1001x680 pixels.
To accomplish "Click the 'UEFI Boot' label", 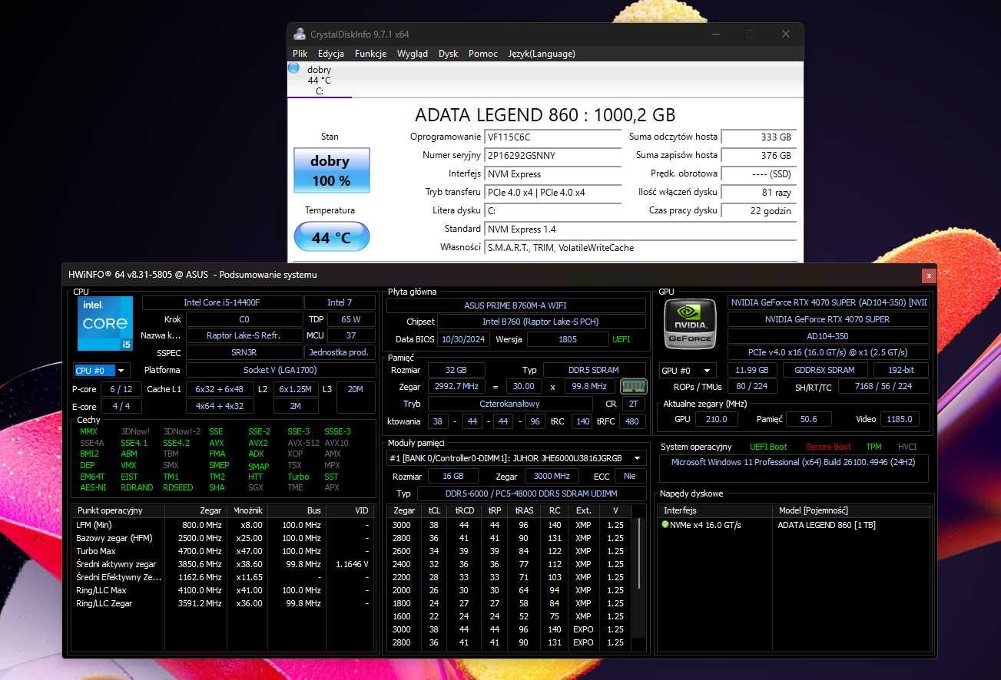I will pos(768,447).
